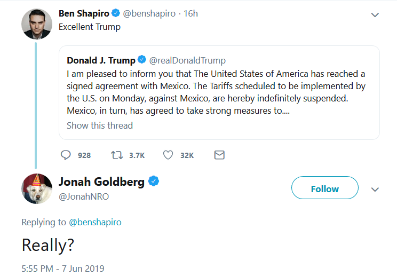The height and width of the screenshot is (276, 397).
Task: Open the @benshapiro mention in reply line
Action: tap(95, 222)
